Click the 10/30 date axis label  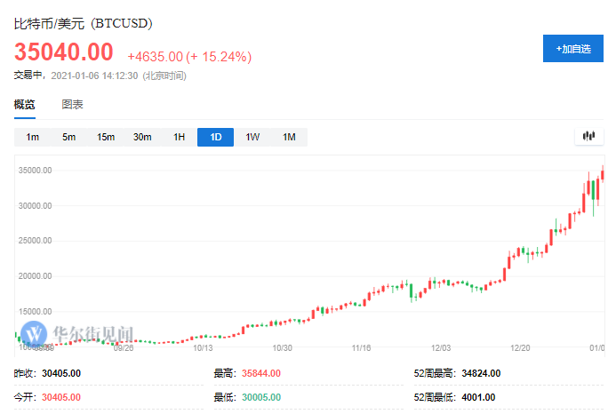[283, 348]
